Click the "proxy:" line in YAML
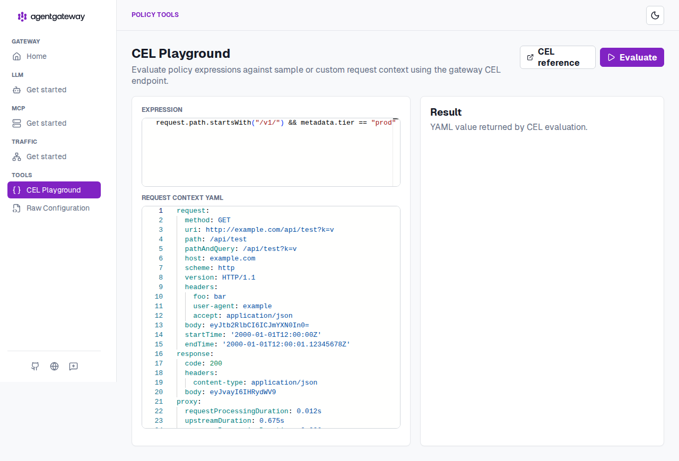This screenshot has height=461, width=679. pos(189,402)
